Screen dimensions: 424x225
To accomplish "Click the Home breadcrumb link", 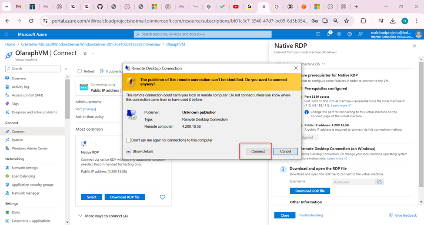I will (10, 44).
